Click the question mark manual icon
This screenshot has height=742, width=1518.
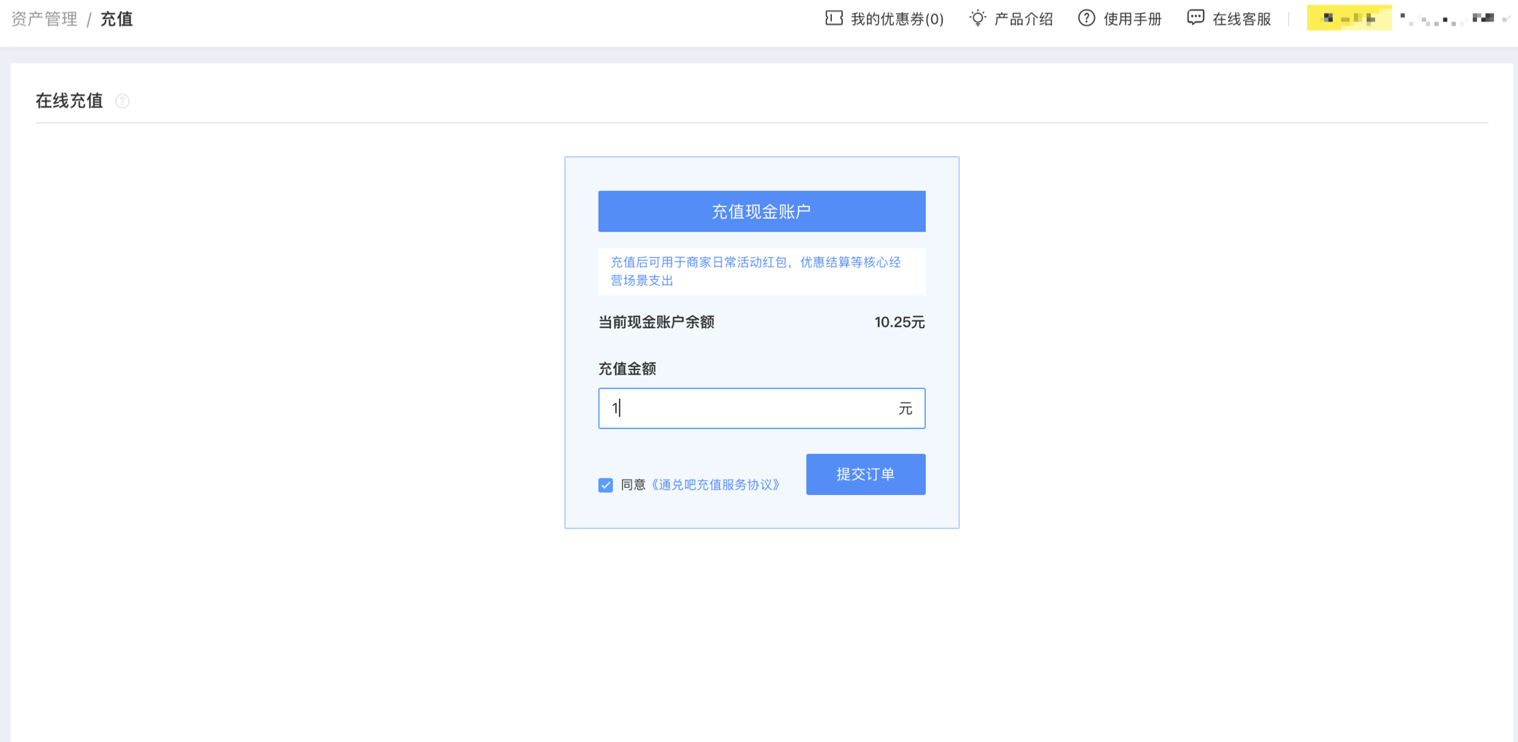(1086, 18)
